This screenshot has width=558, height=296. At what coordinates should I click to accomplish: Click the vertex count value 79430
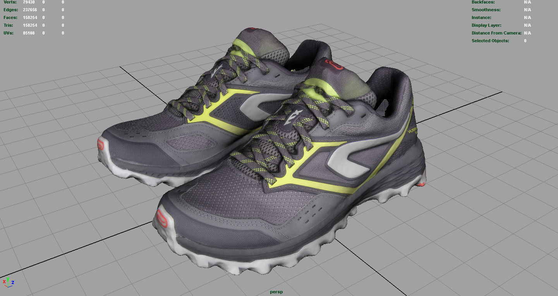pos(29,2)
